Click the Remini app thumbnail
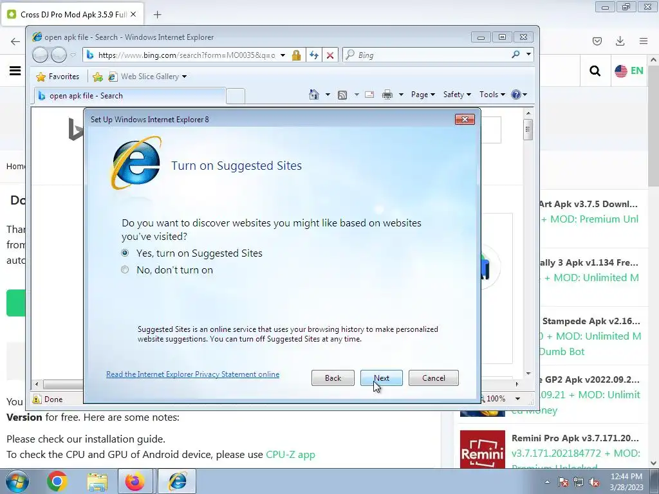 (x=483, y=449)
